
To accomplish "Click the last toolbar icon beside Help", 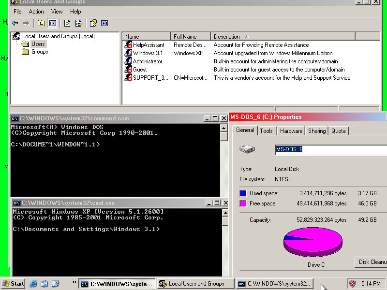I will pos(104,23).
